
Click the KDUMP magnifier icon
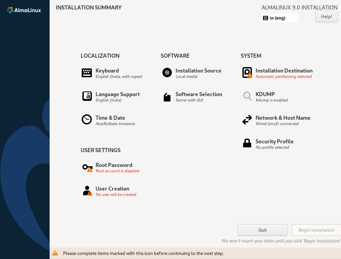[x=247, y=96]
